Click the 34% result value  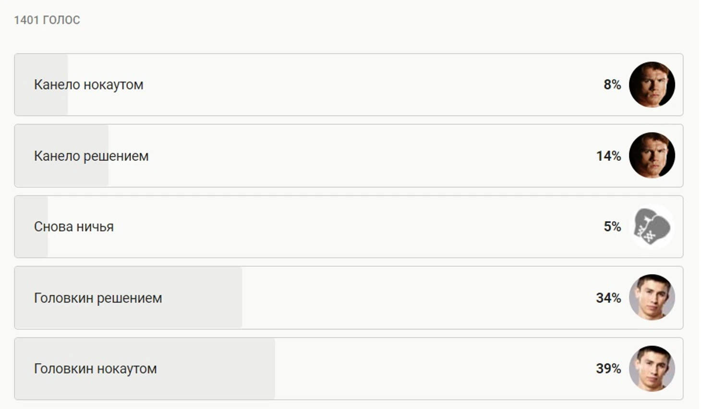608,298
